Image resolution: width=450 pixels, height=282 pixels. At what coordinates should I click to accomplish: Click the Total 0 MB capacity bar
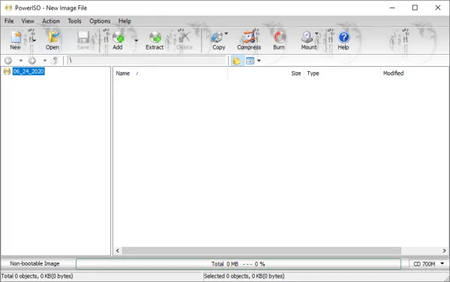[238, 264]
